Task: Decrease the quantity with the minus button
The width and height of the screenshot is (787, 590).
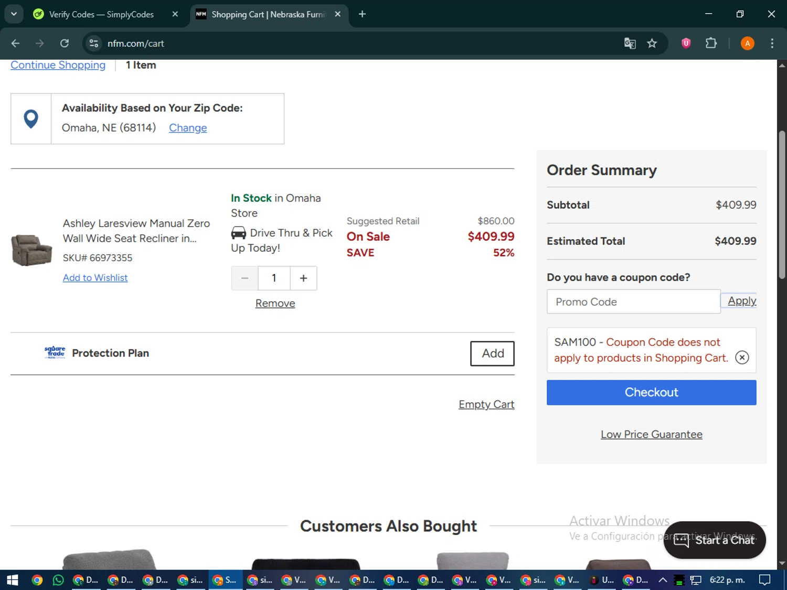Action: click(244, 278)
